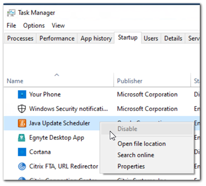The height and width of the screenshot is (186, 206).
Task: Choose Open file location in context menu
Action: pos(147,144)
